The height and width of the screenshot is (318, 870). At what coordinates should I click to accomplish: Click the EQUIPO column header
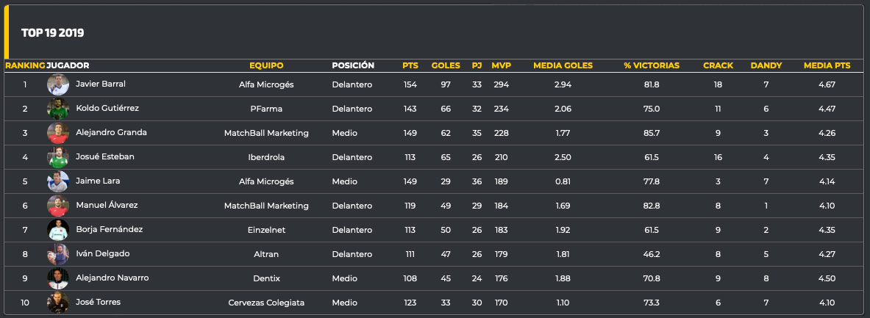[266, 65]
